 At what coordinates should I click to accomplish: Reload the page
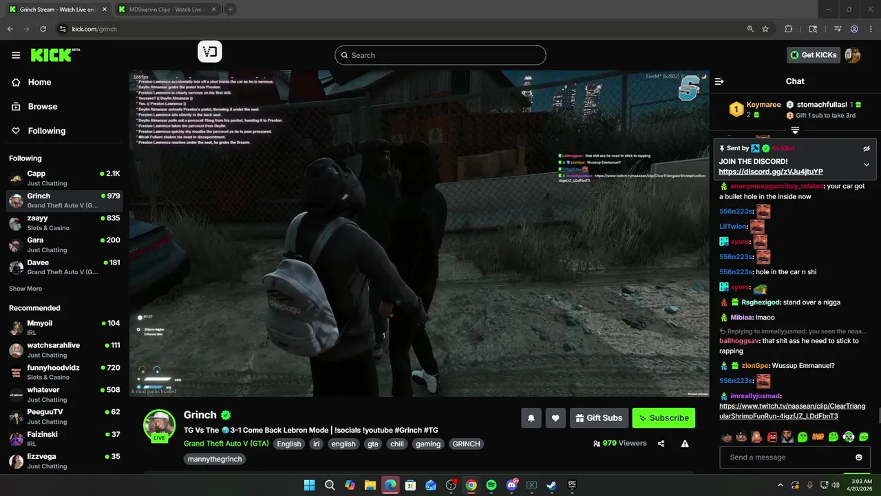click(43, 29)
